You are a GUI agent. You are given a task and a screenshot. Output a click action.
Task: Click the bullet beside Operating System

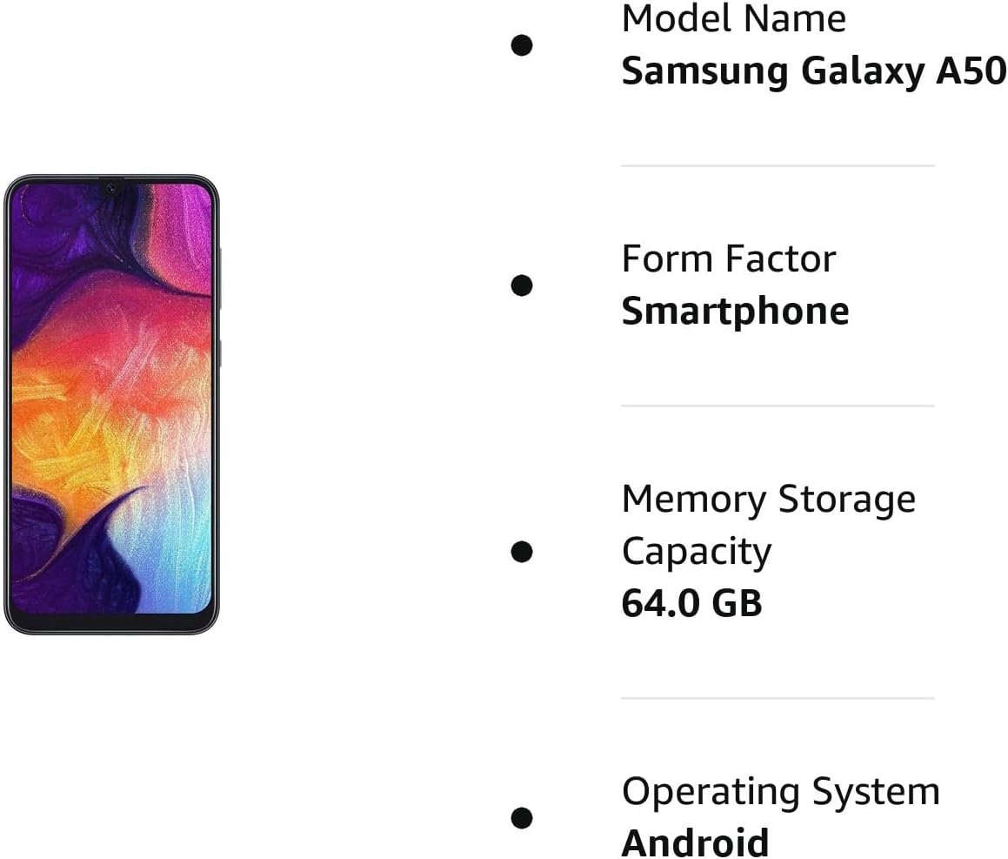(x=522, y=818)
